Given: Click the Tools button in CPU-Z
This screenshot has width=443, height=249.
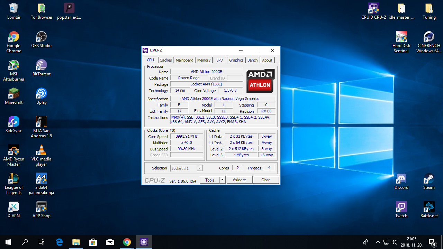Looking at the screenshot, I should [210, 180].
